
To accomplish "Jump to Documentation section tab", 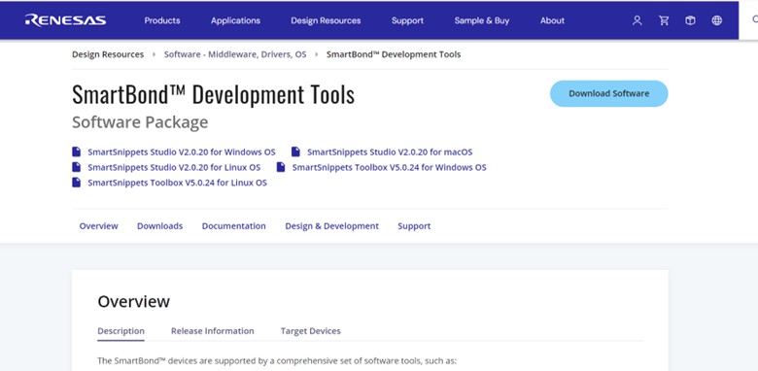I will point(234,226).
